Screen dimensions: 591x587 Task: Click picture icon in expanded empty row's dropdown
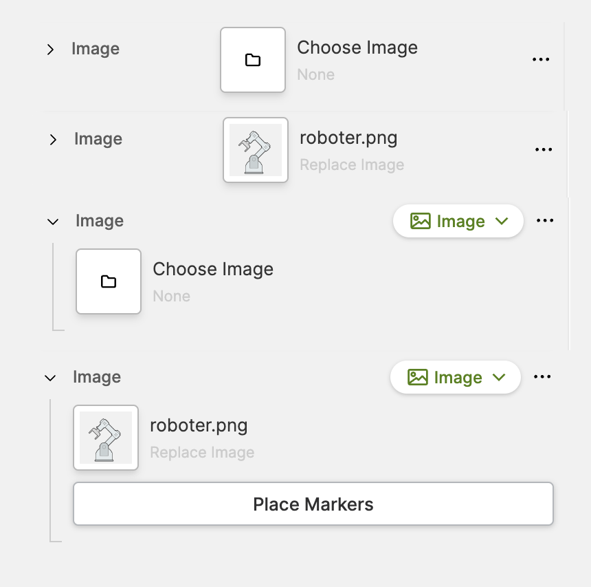click(421, 222)
